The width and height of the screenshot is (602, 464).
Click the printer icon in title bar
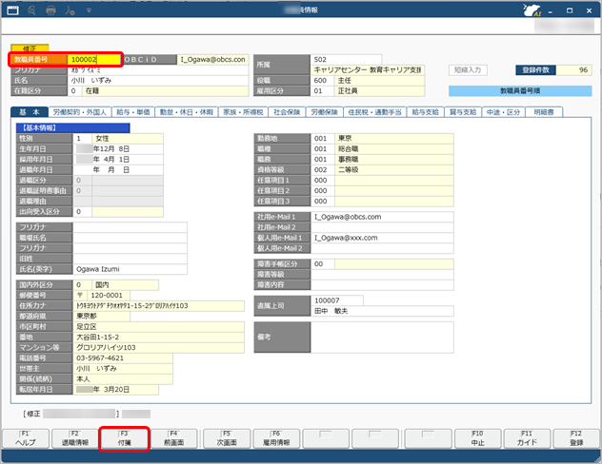[50, 10]
